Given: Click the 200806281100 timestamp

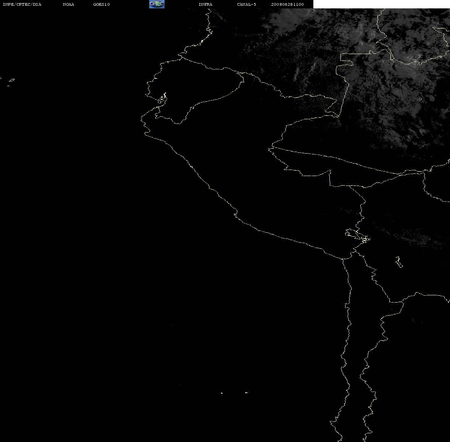Looking at the screenshot, I should tap(287, 4).
